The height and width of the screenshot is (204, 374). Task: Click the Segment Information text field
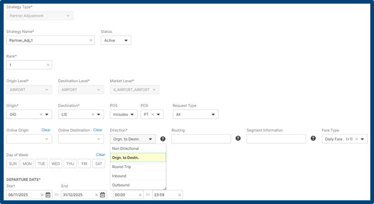click(x=276, y=139)
